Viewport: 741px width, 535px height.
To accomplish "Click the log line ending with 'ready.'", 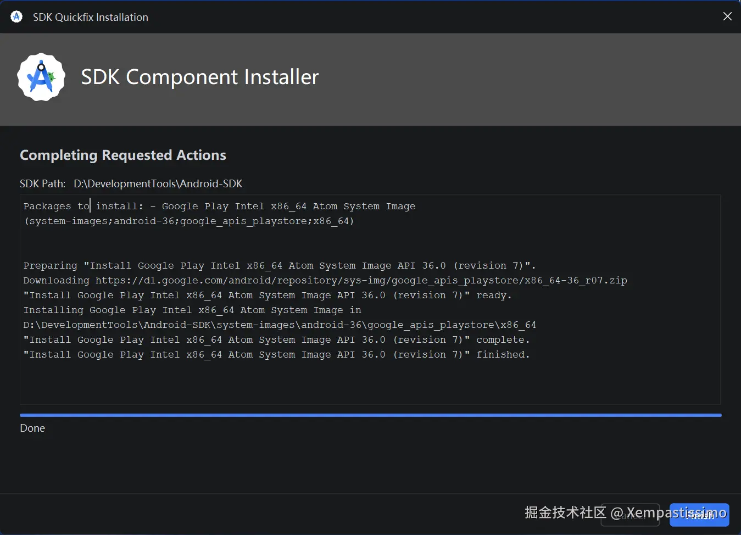I will click(x=267, y=295).
